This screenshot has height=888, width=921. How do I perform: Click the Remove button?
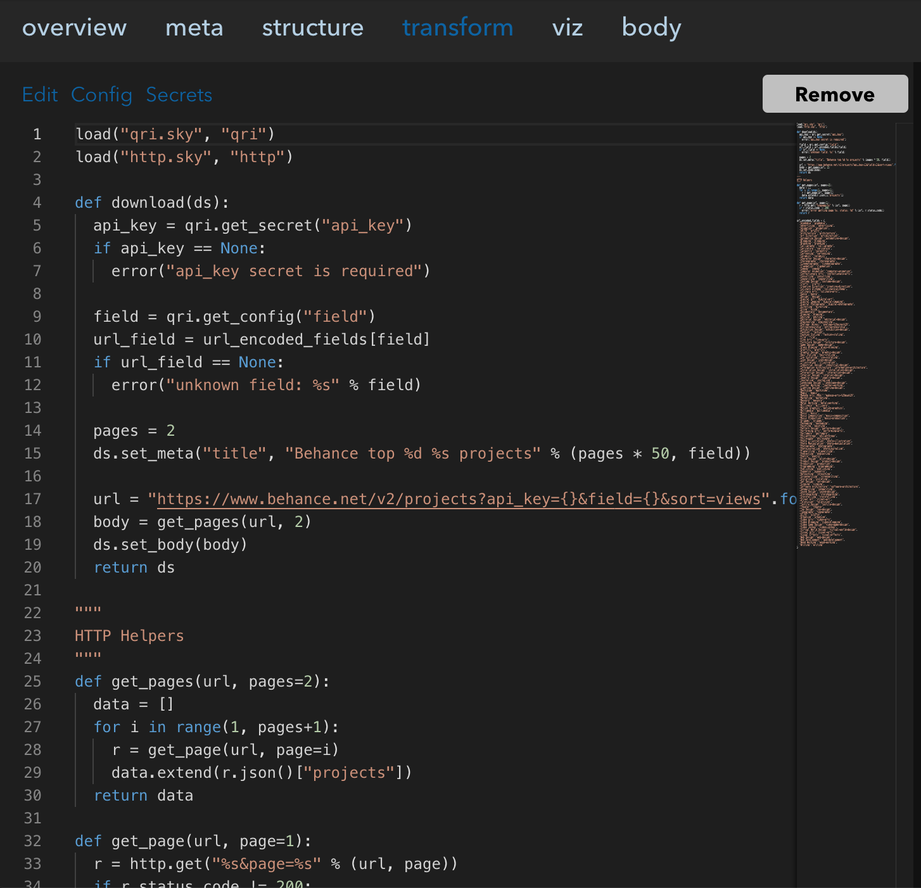click(x=835, y=94)
